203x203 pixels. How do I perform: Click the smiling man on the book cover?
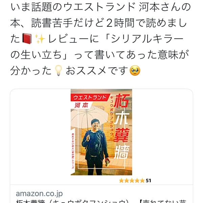[x=95, y=147]
